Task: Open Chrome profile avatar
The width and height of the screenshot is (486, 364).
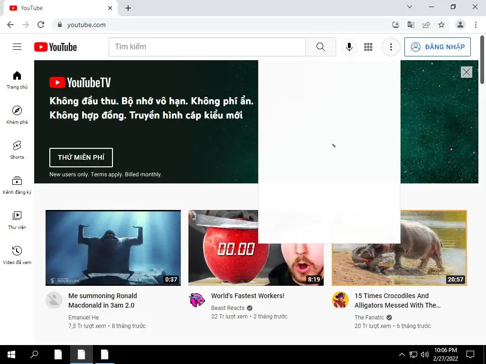Action: (460, 25)
